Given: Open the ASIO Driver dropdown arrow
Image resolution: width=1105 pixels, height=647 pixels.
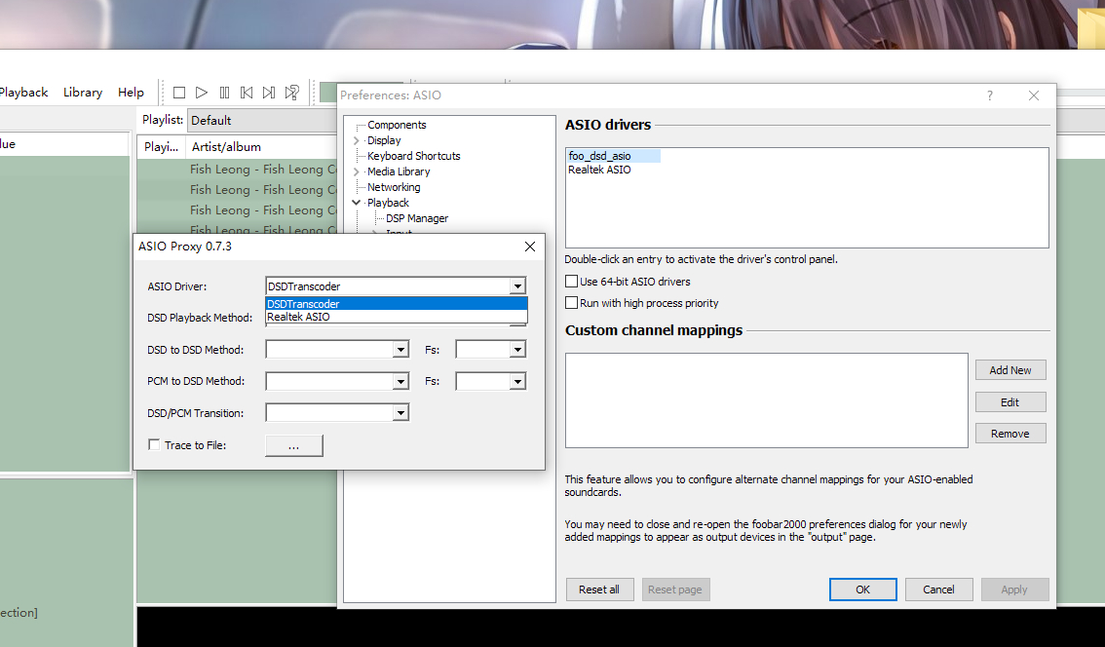Looking at the screenshot, I should [x=518, y=286].
